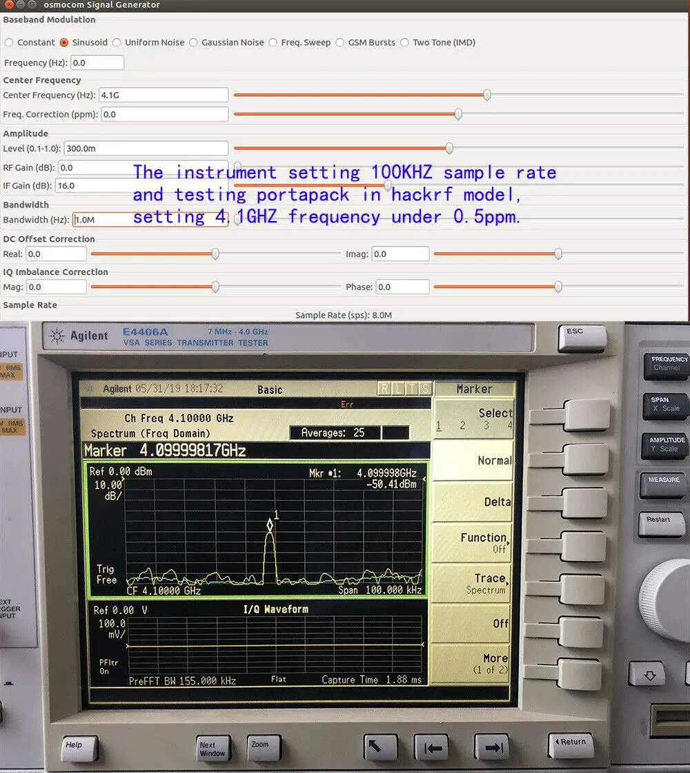Screen dimensions: 690x773
Task: Click the Center Frequency (Hz) input field
Action: (x=164, y=95)
